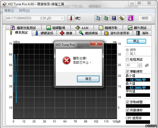The width and height of the screenshot is (158, 128).
Task: Open the 清除 tab
Action: 142,33
